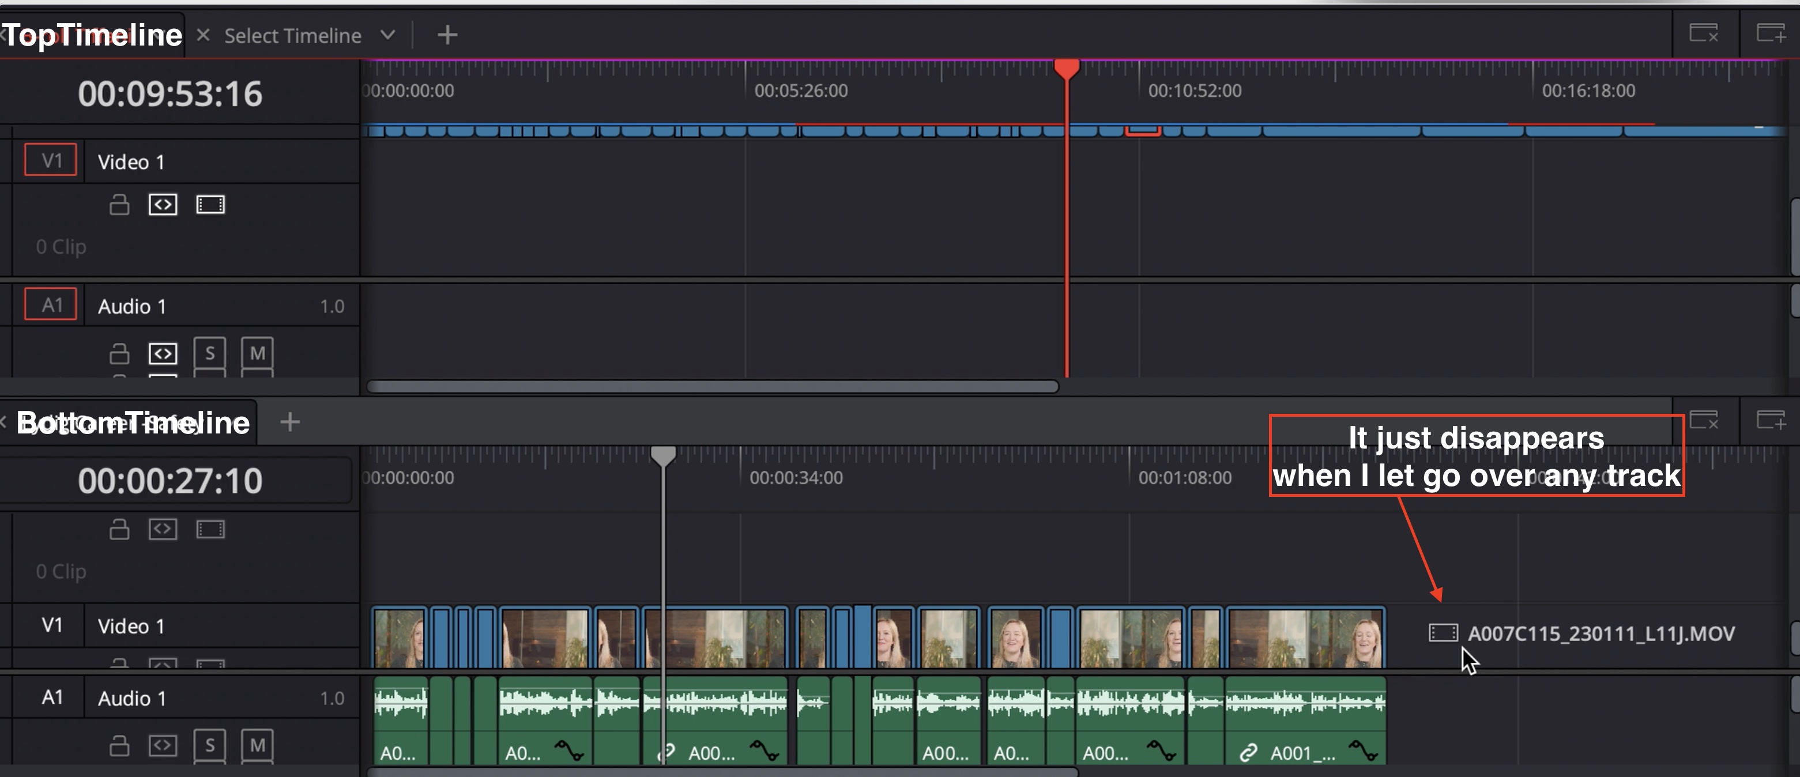Screen dimensions: 1800x777
Task: Click the top timeline horizontal scrollbar
Action: coord(713,386)
